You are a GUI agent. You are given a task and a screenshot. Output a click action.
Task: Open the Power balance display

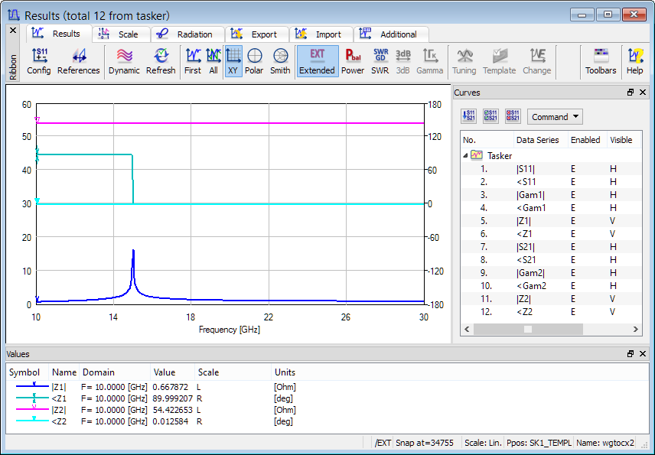click(353, 61)
